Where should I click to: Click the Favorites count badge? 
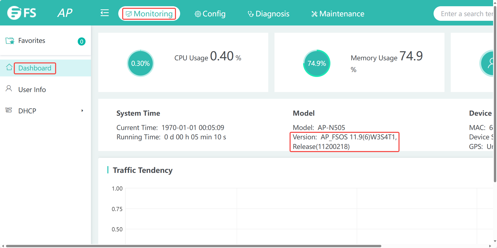point(82,42)
